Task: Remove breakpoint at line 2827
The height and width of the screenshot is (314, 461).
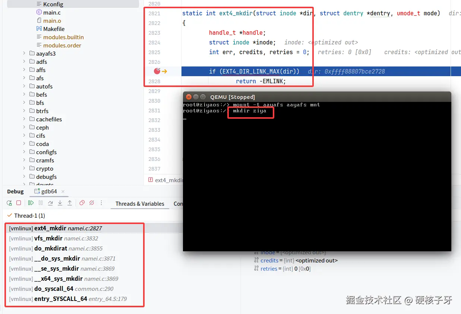Action: (x=157, y=71)
